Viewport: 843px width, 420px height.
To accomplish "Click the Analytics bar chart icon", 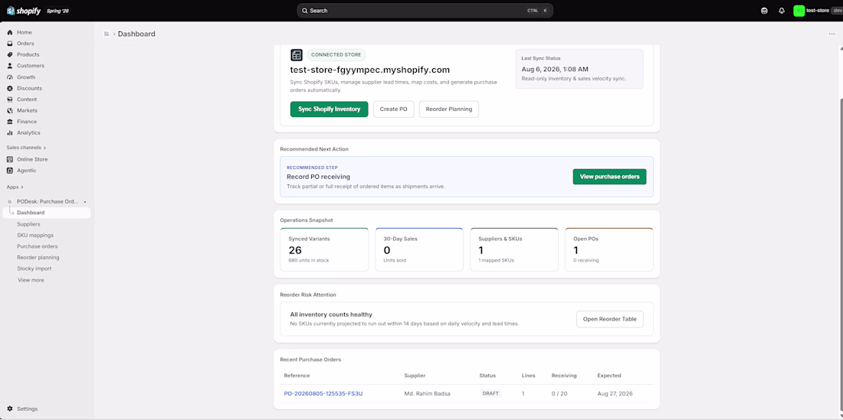I will point(10,133).
